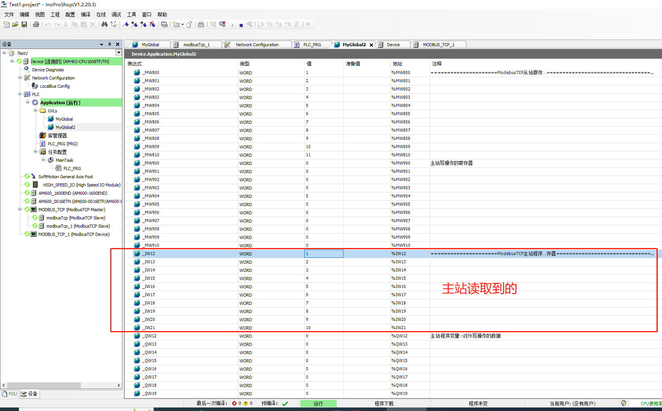Click the _IW12 value input field
This screenshot has width=662, height=411.
click(324, 253)
